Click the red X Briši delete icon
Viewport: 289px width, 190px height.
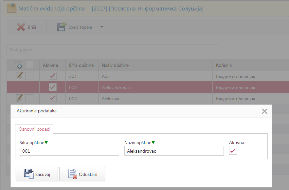pos(21,27)
